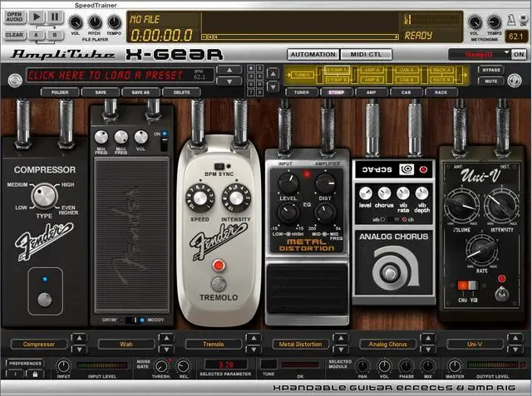
Task: Click the DELETE preset button
Action: click(x=181, y=92)
